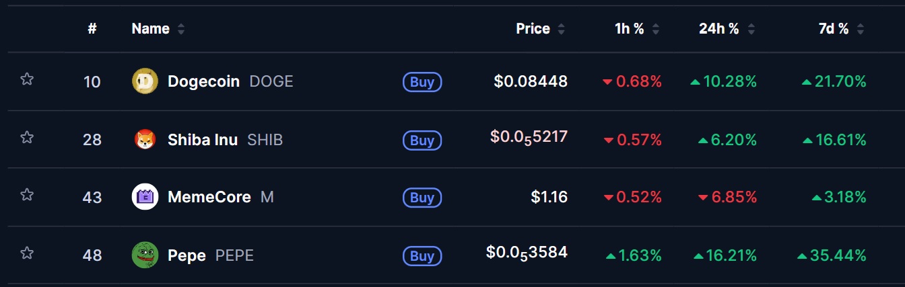Buy Dogecoin using the Buy button
The image size is (905, 287).
click(x=422, y=82)
